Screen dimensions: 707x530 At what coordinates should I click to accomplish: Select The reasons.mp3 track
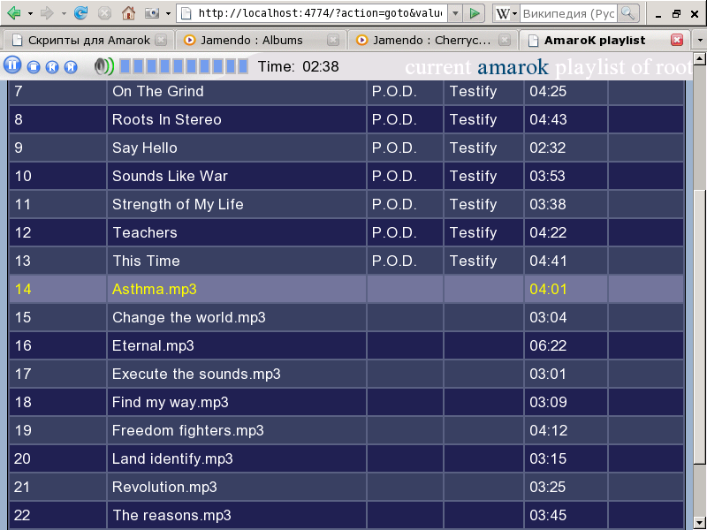(171, 516)
